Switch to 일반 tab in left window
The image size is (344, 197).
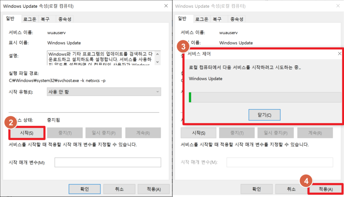10,19
